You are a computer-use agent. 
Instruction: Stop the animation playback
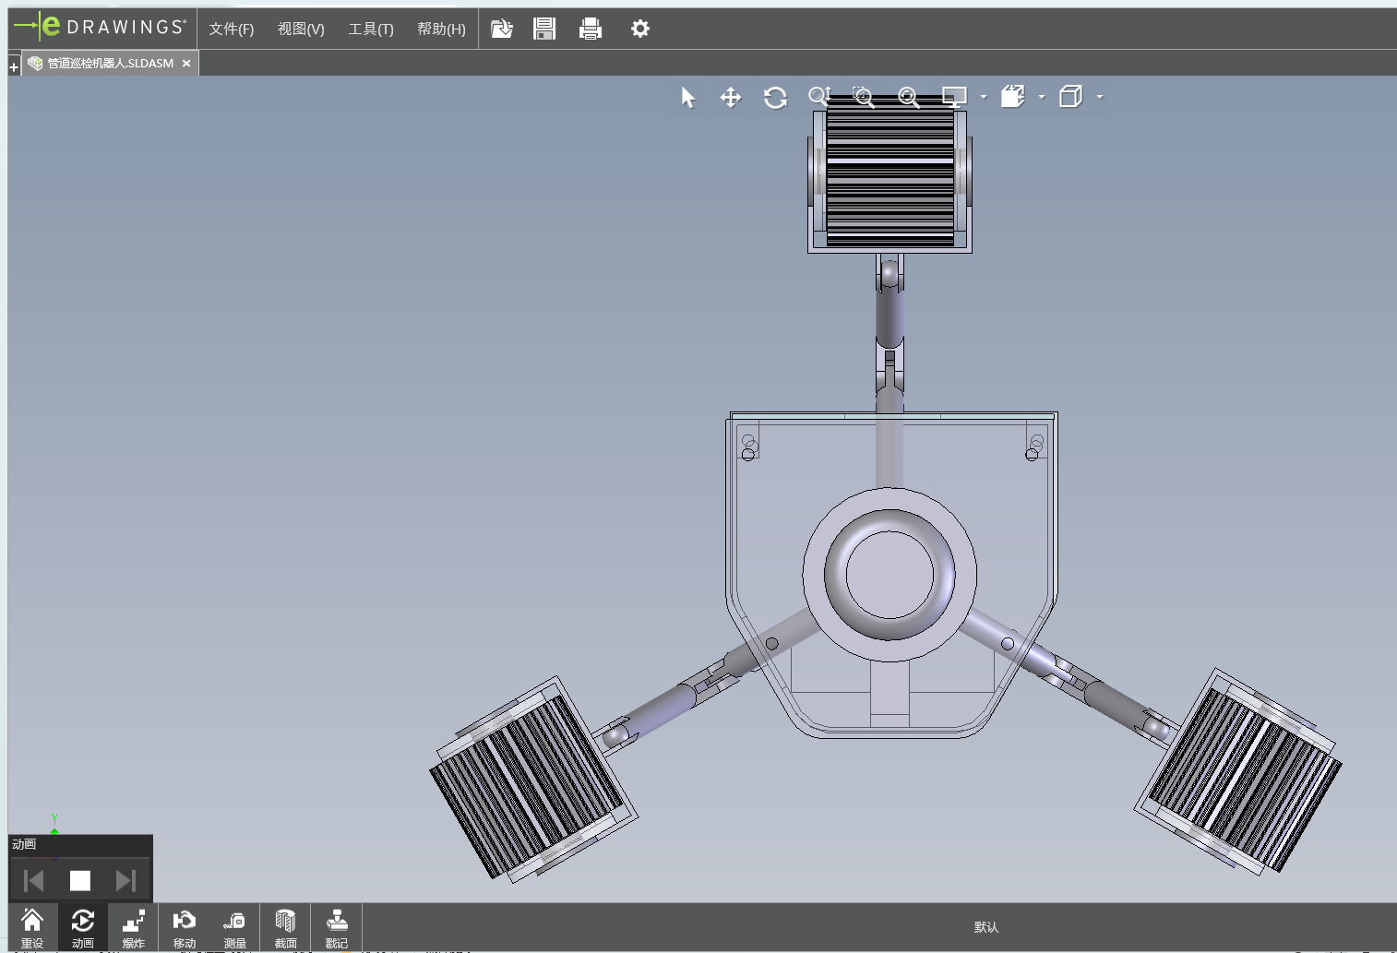(80, 880)
